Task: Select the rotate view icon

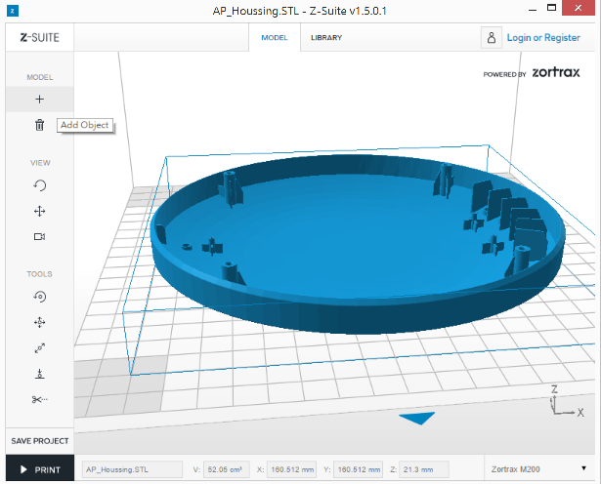Action: [39, 185]
